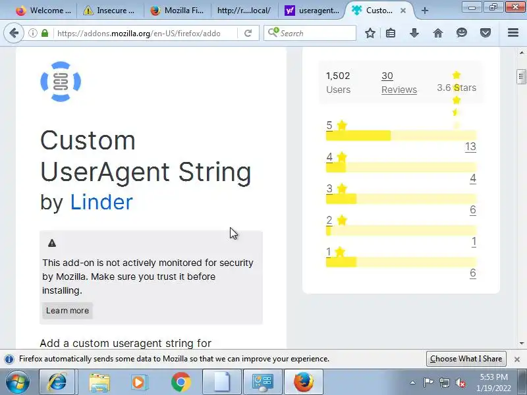Open the Windows Start menu
This screenshot has width=527, height=395.
click(18, 382)
